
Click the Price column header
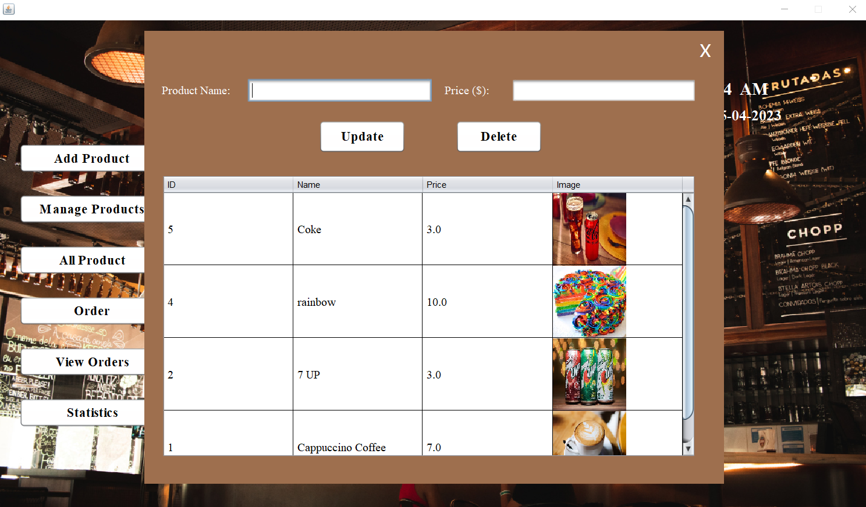[x=488, y=185]
